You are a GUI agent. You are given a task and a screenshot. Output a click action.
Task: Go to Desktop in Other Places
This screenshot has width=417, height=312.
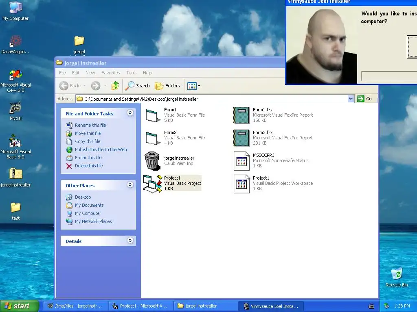[x=79, y=197]
